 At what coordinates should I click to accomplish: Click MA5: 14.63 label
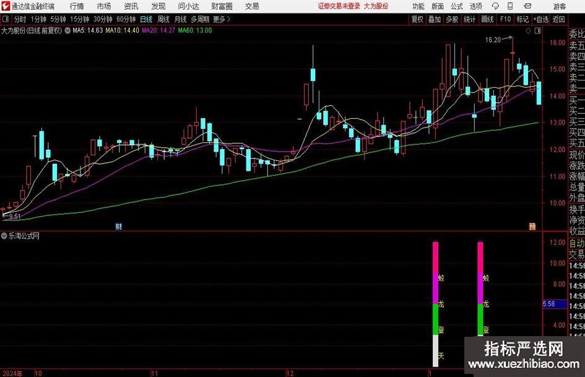pos(88,30)
